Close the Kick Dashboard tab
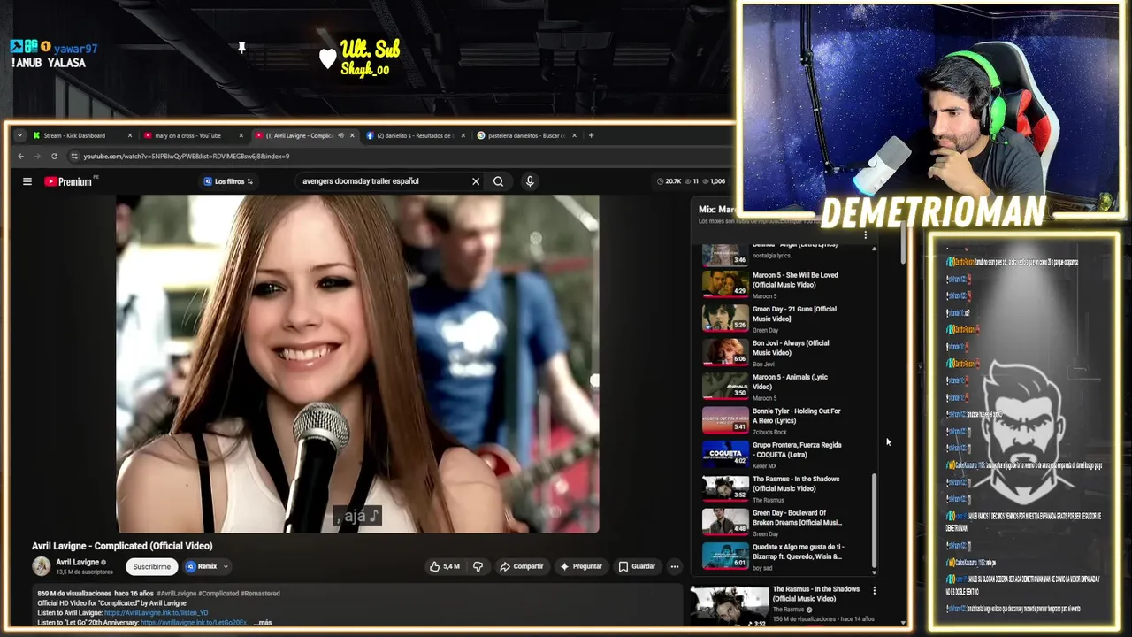1132x637 pixels. click(x=130, y=135)
